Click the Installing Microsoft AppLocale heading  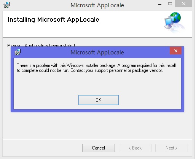click(53, 20)
